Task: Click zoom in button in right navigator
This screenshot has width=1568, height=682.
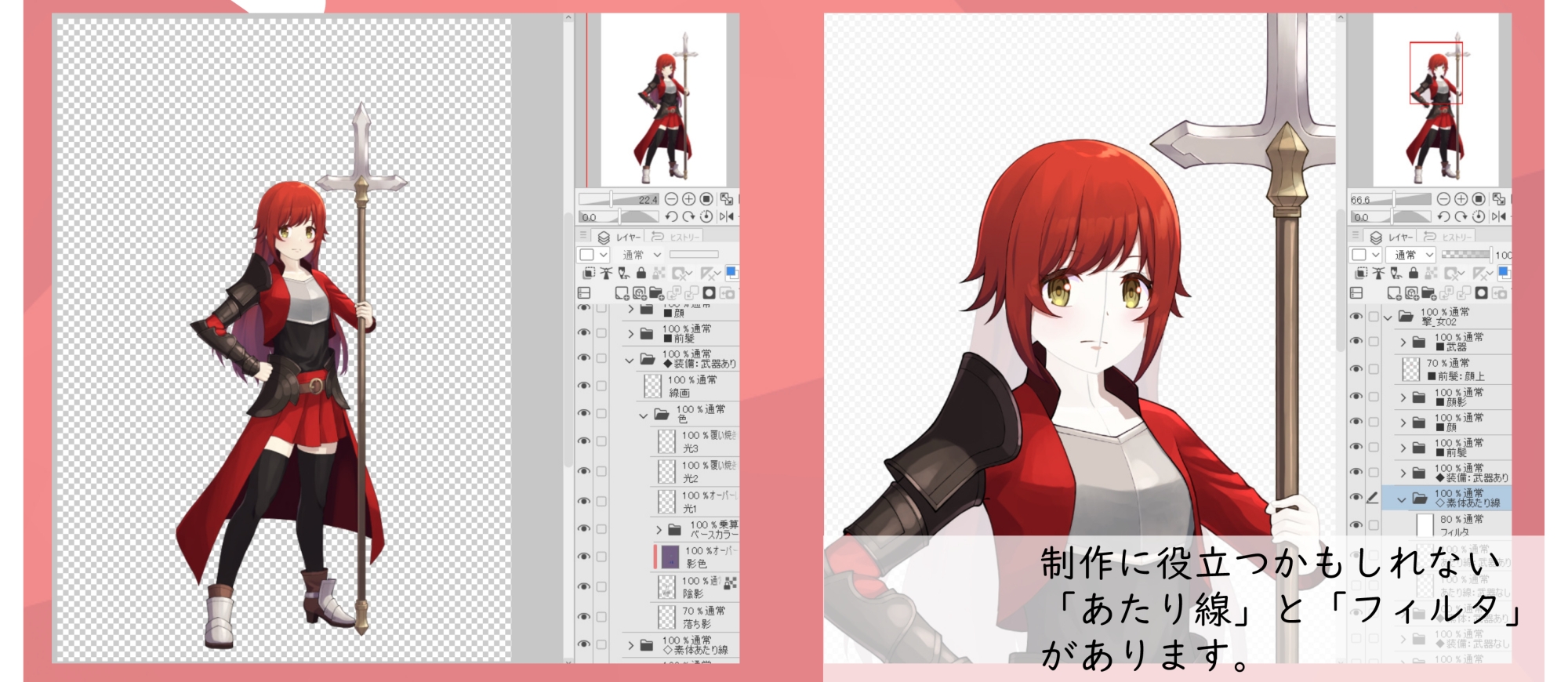Action: tap(1461, 199)
